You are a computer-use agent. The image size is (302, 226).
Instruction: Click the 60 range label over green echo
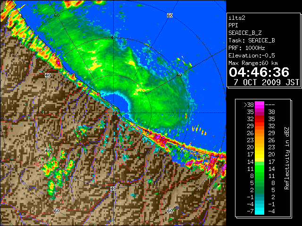(57, 15)
